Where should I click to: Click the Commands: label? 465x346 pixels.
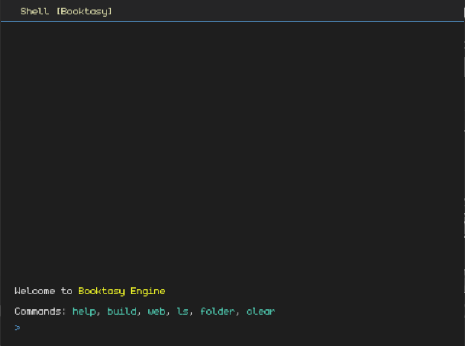41,311
